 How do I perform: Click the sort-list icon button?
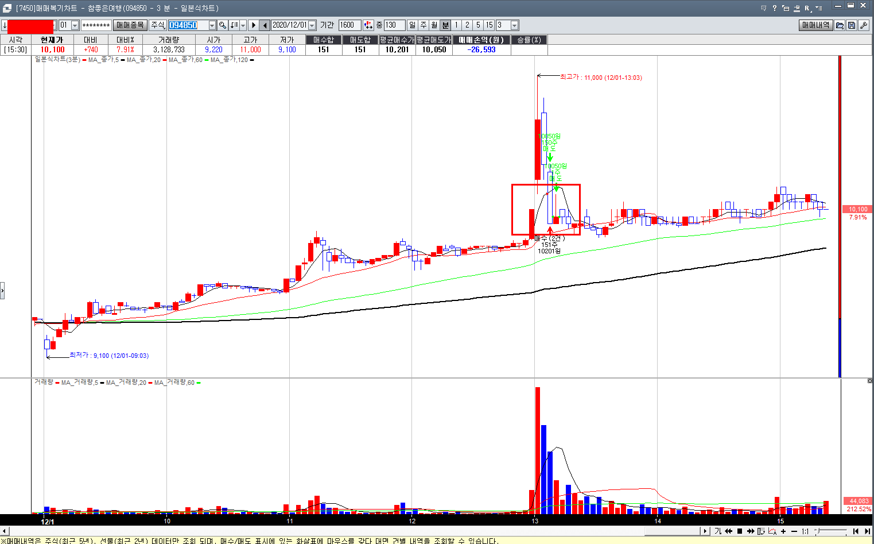[x=234, y=25]
